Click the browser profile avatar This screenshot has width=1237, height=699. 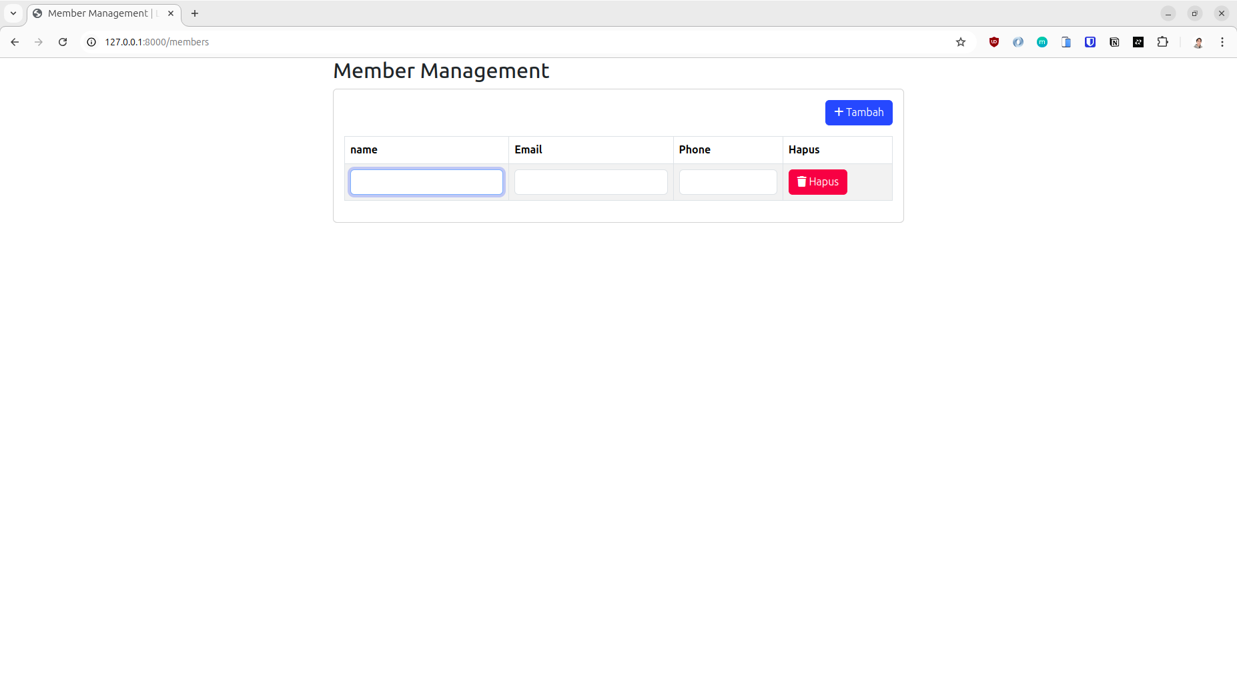pyautogui.click(x=1198, y=41)
